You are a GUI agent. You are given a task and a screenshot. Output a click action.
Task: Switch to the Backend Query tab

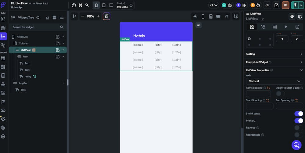point(275,27)
